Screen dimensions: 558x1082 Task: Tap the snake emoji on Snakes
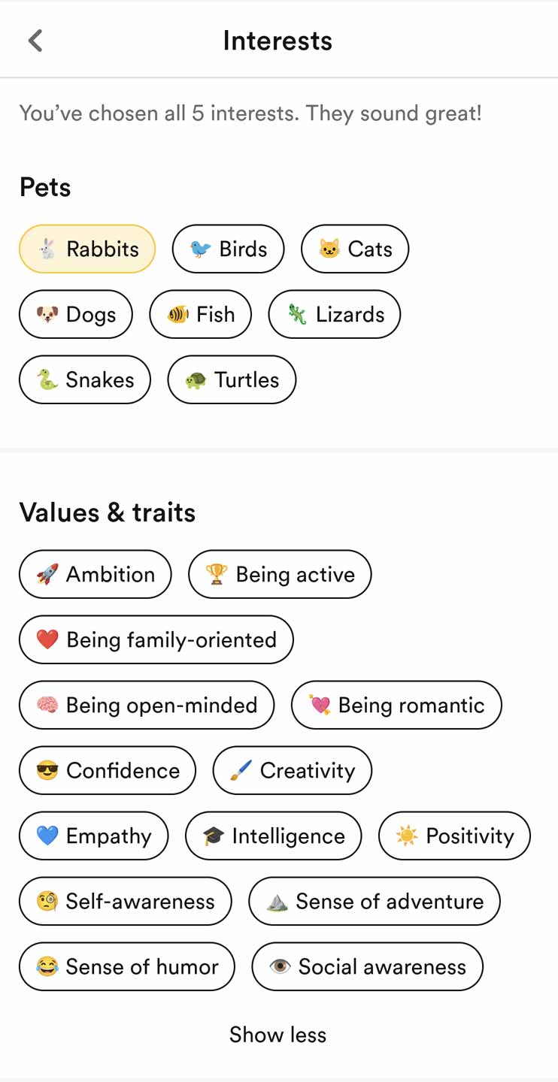[x=47, y=379]
